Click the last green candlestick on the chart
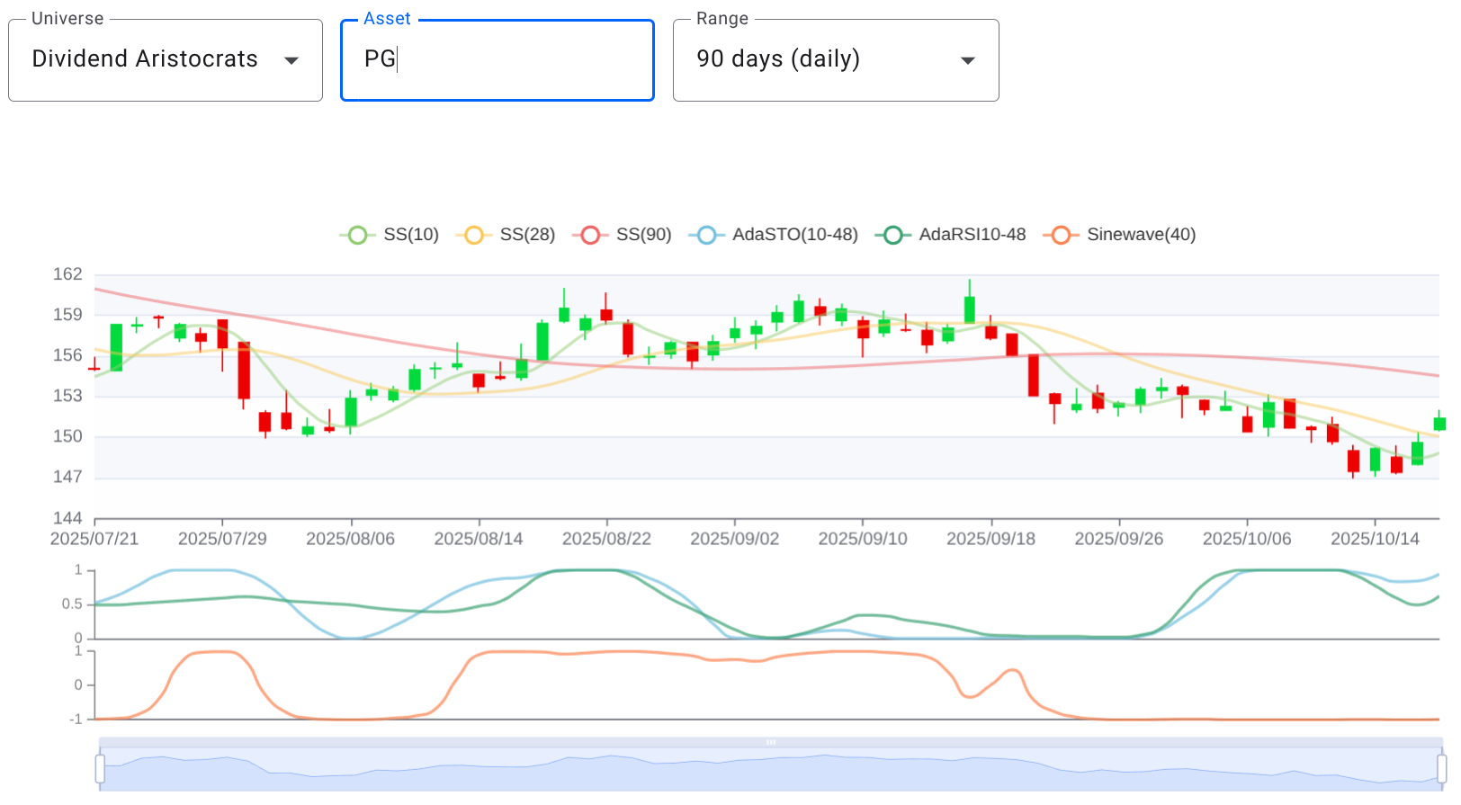Viewport: 1461px width, 805px height. coord(1439,424)
